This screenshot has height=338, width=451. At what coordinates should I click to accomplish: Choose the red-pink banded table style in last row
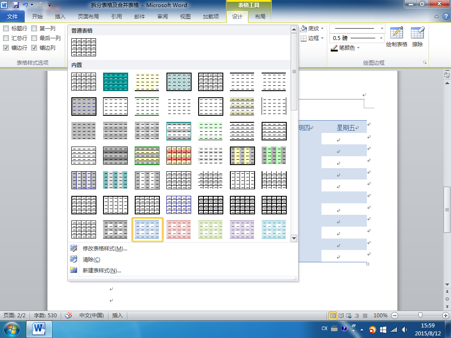click(x=179, y=230)
